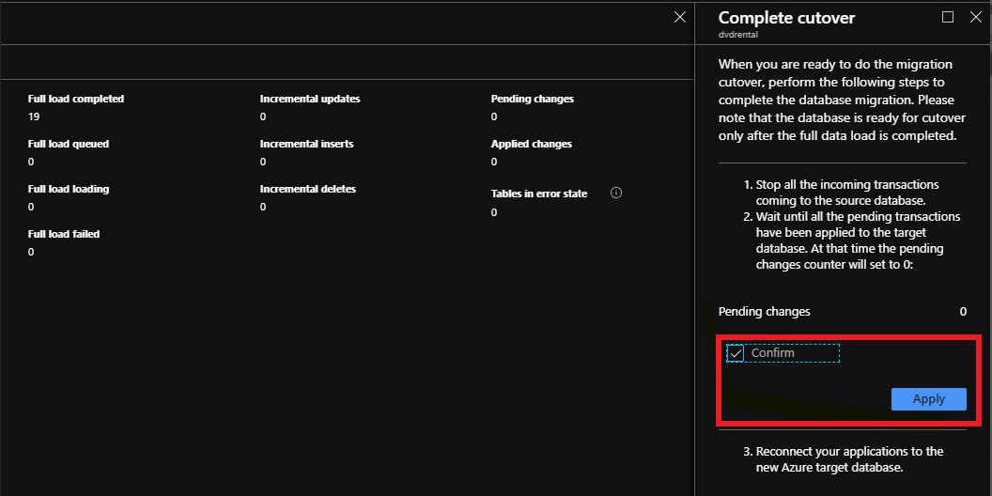Click the Complete cutover panel title
Screen dimensions: 992x496
click(x=786, y=18)
